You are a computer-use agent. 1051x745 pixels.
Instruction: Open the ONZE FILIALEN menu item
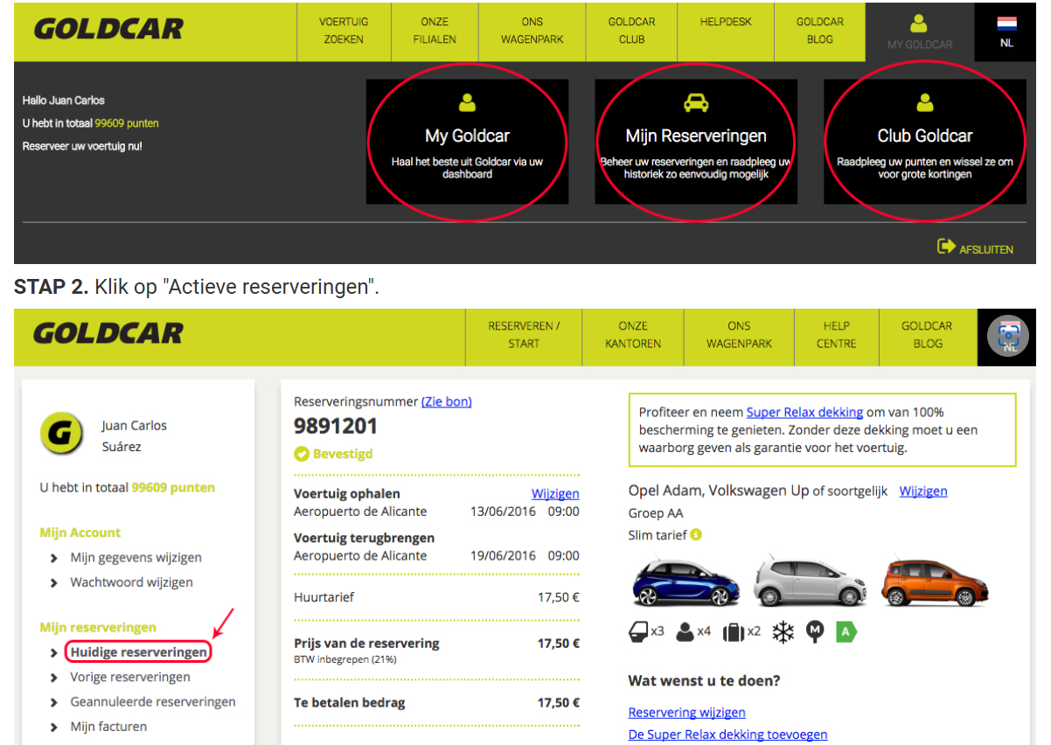435,31
